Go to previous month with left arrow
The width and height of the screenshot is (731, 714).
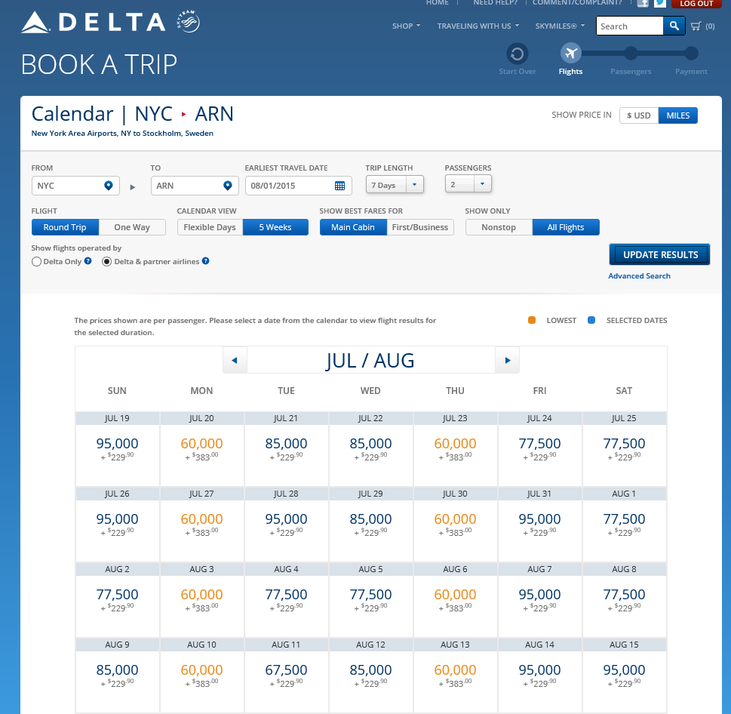(x=235, y=360)
